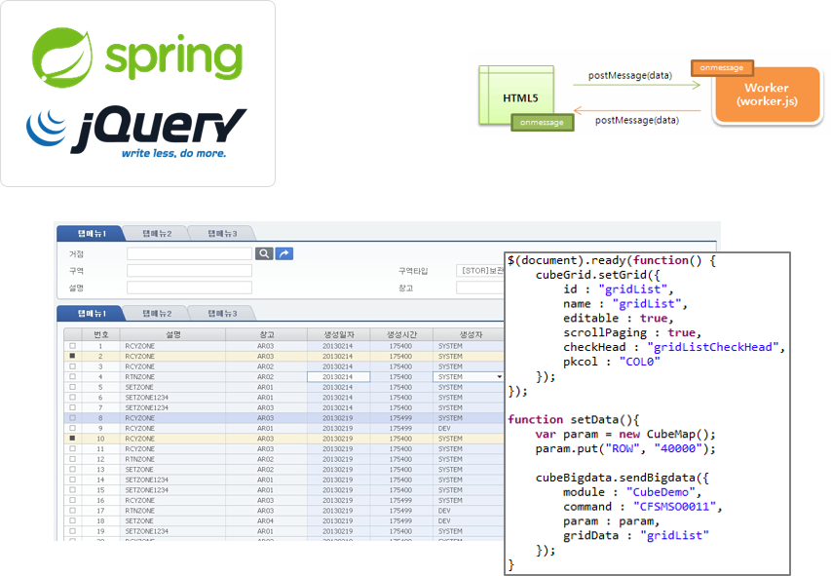The image size is (831, 576).
Task: Open the SYSTEM dropdown in row 4
Action: [499, 376]
